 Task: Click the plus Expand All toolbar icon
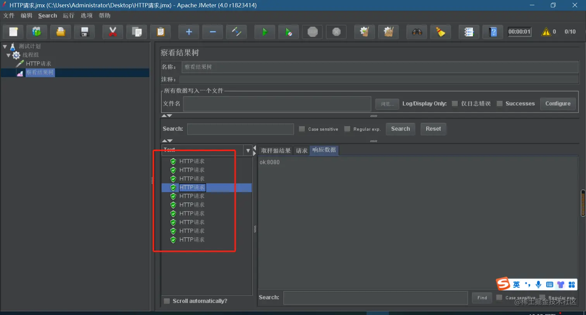189,32
